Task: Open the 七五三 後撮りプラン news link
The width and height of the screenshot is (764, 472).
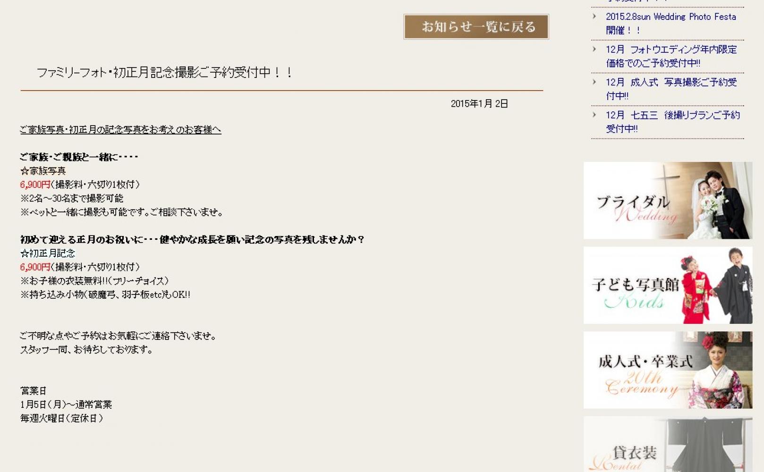Action: pyautogui.click(x=672, y=122)
